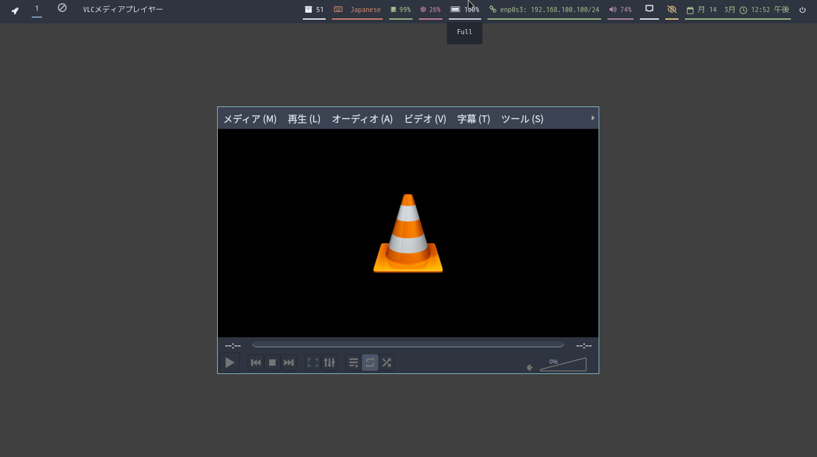Screen dimensions: 817x457
Task: Toggle the crossed-eye idle inhibitor
Action: pyautogui.click(x=672, y=10)
